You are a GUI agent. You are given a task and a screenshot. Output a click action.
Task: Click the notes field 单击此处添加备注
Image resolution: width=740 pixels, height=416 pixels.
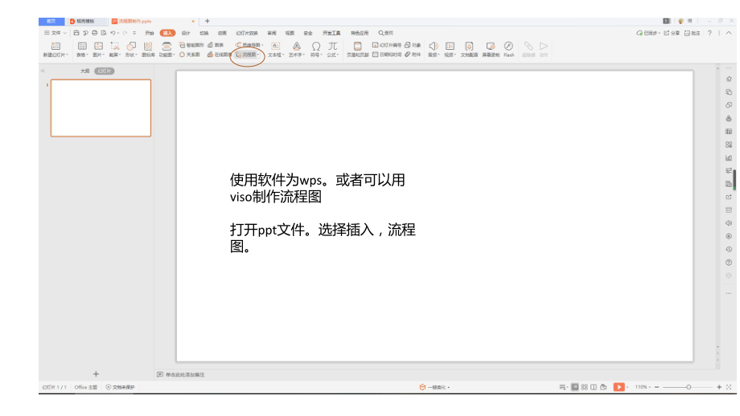[185, 375]
